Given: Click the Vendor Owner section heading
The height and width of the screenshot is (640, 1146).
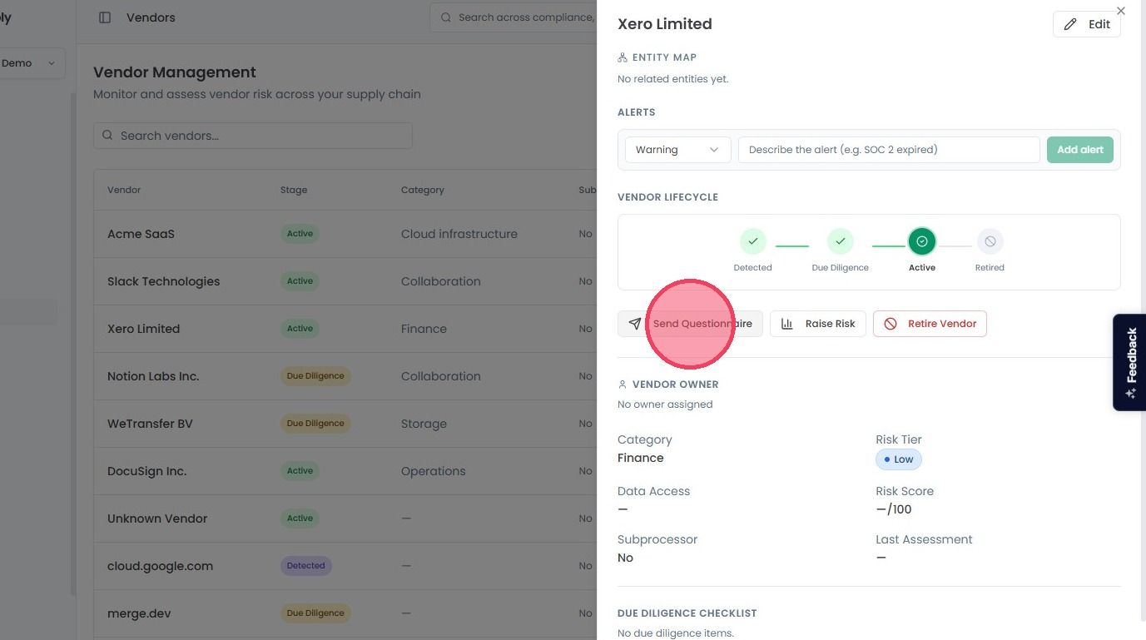Looking at the screenshot, I should (668, 384).
